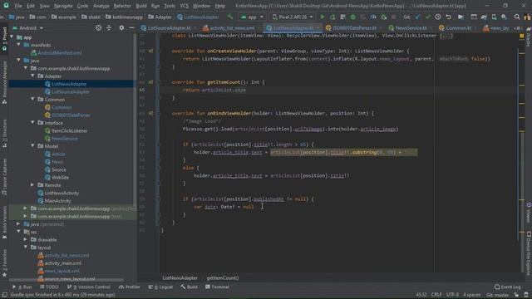532x299 pixels.
Task: Open the Logcat tool window
Action: pyautogui.click(x=160, y=287)
